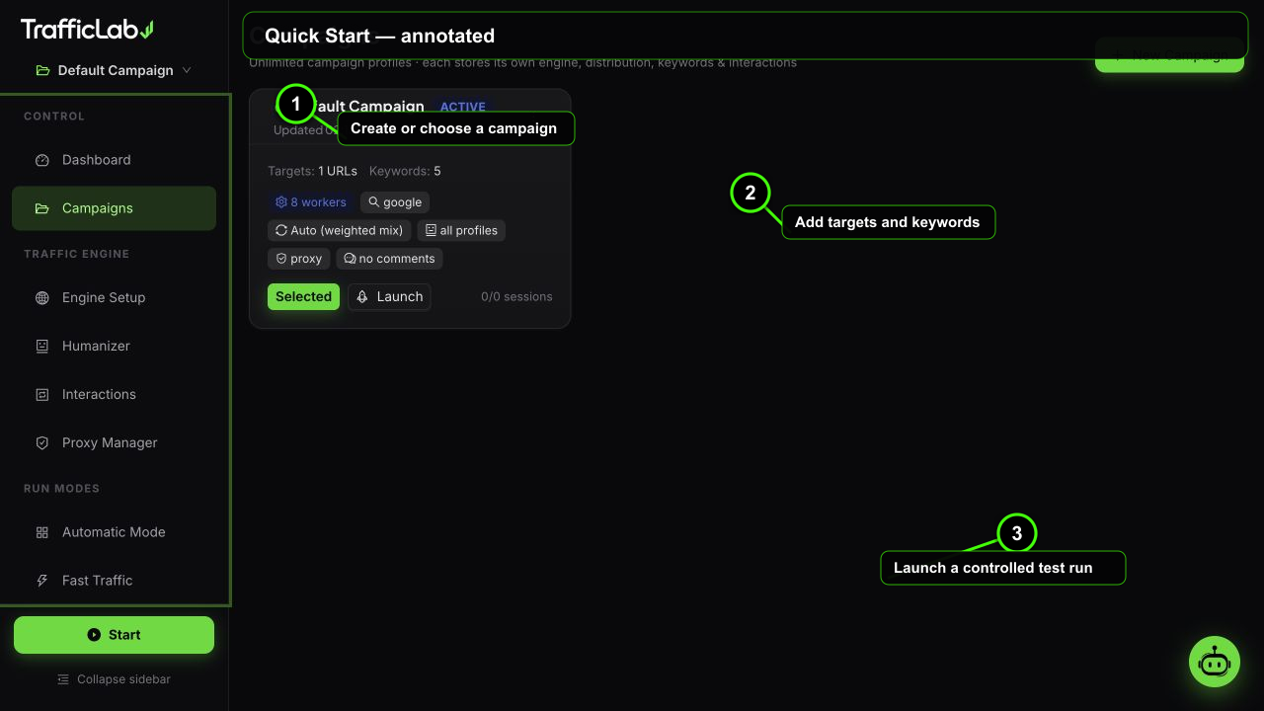Open Automatic Mode grid icon
The image size is (1264, 711).
41,532
